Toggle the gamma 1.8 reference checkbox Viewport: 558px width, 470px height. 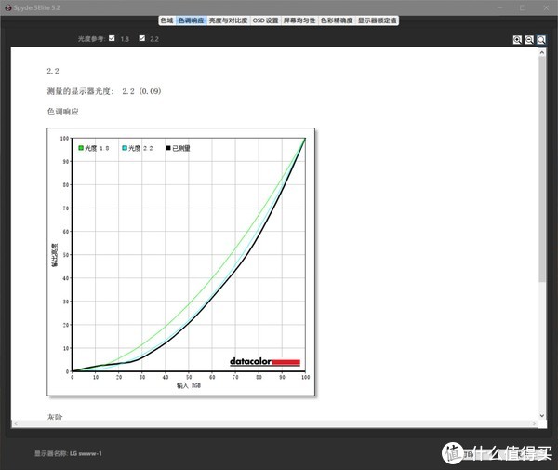(x=112, y=38)
